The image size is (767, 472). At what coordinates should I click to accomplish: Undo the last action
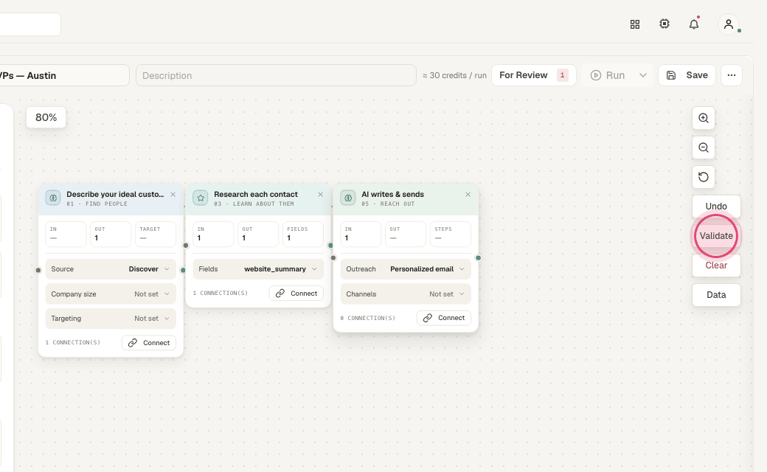click(716, 206)
